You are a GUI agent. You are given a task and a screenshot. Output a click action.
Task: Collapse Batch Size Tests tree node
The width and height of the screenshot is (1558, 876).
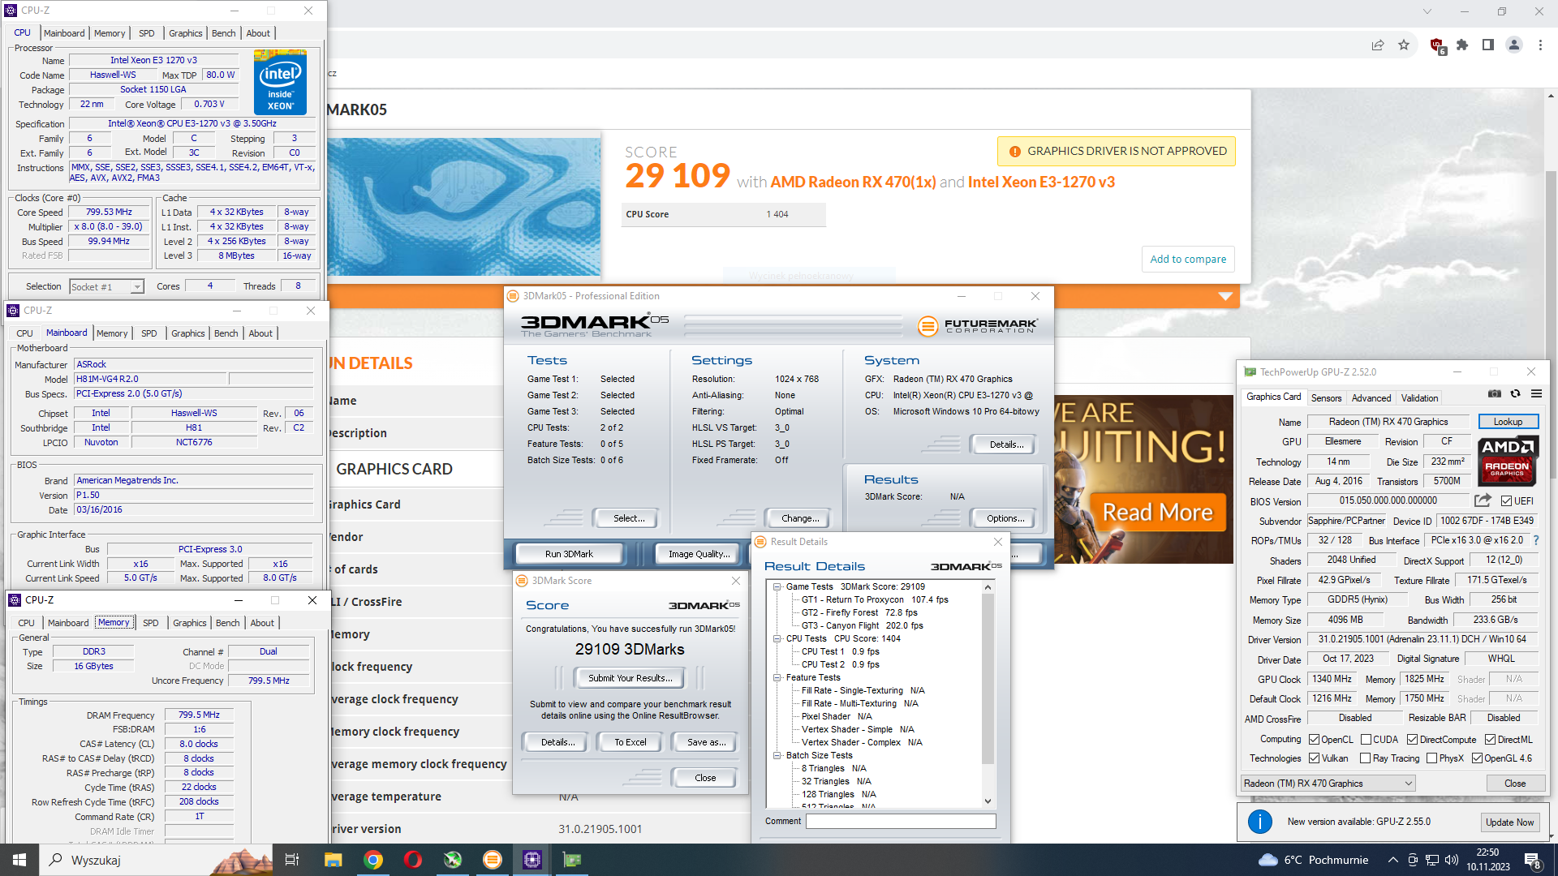777,755
